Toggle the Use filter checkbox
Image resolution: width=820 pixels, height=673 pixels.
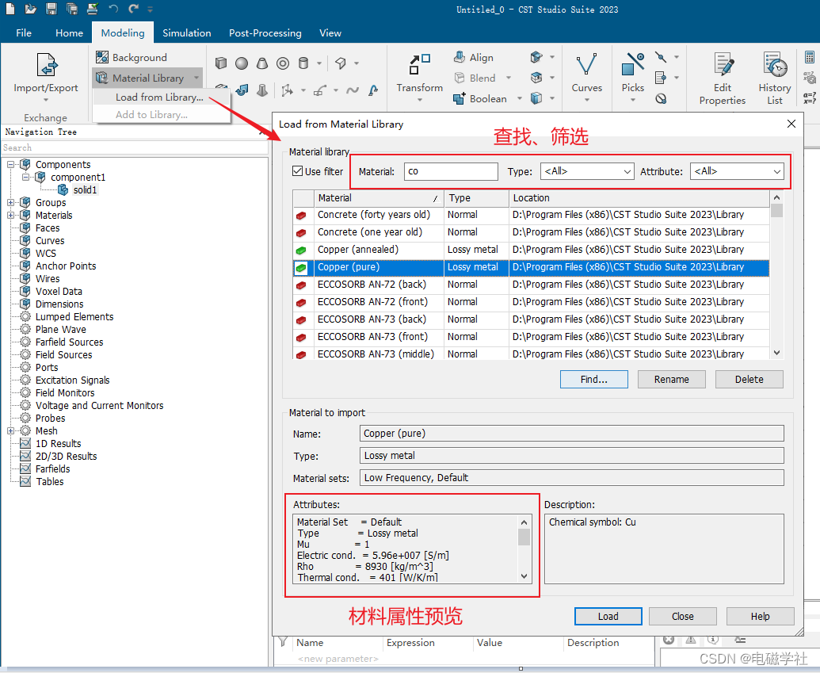click(298, 171)
